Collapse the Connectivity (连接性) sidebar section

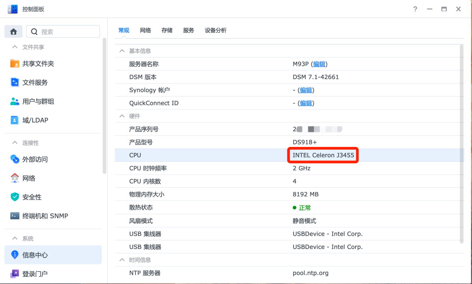click(x=15, y=143)
